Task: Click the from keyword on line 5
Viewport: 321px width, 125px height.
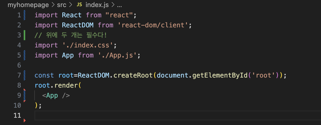Action: pos(86,55)
